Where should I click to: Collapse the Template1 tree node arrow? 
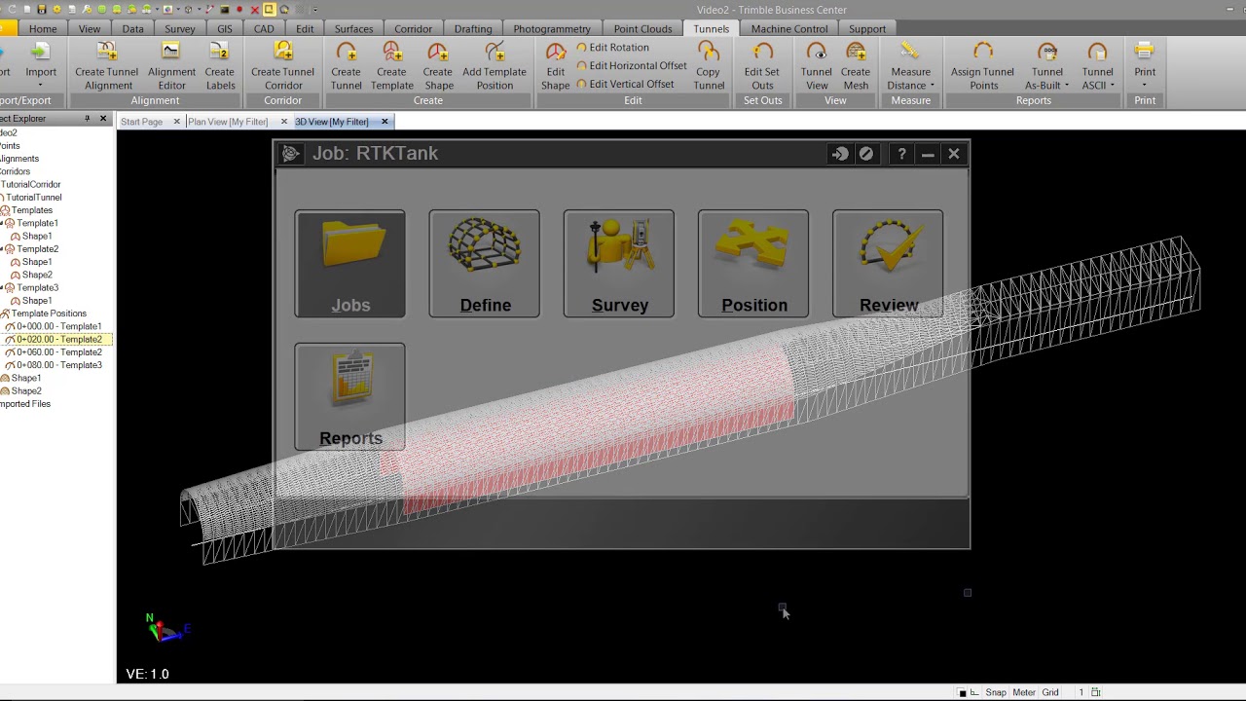[x=3, y=223]
